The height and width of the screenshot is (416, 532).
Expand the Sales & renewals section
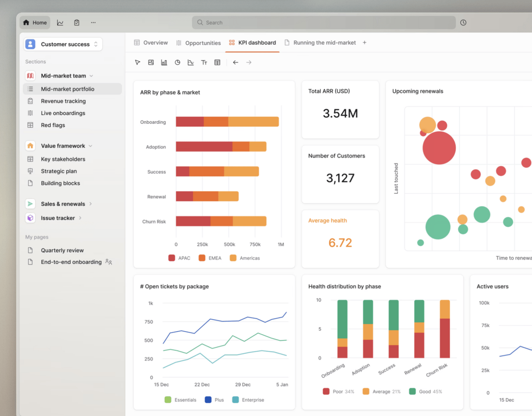[x=91, y=204]
